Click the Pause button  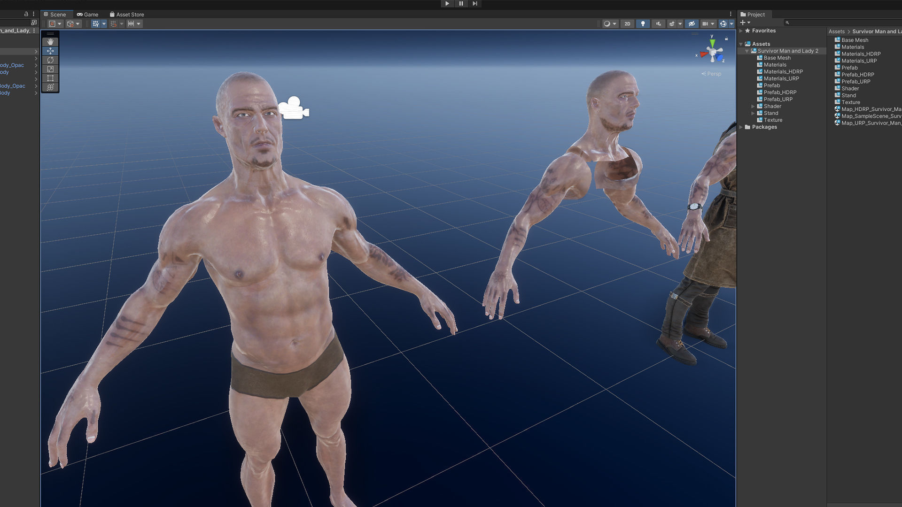(461, 4)
